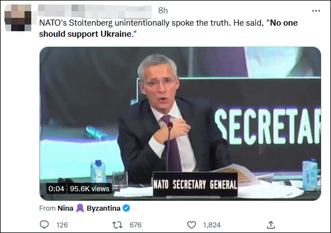Click the bold quote "No one should support Ukraine"
The height and width of the screenshot is (233, 331).
168,28
